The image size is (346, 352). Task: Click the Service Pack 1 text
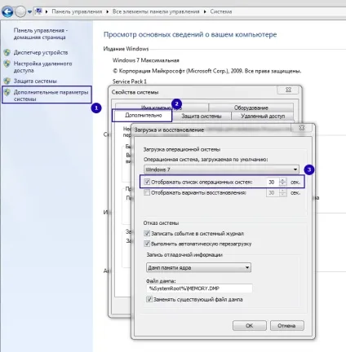click(130, 81)
